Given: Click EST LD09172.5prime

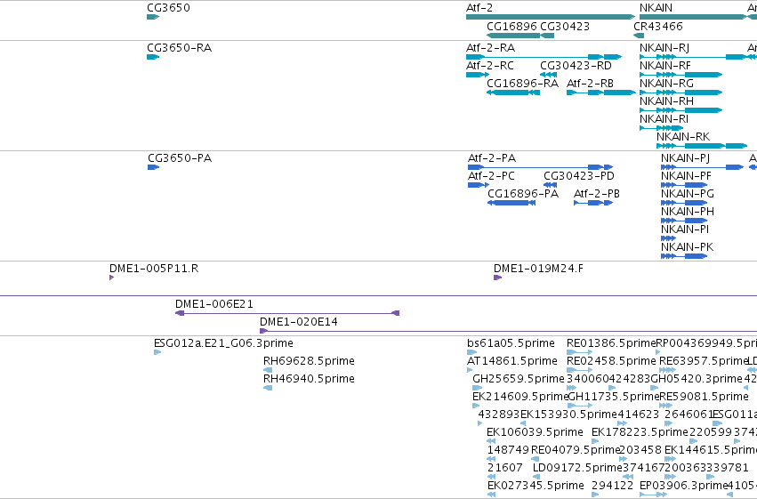Looking at the screenshot, I should 577,468.
